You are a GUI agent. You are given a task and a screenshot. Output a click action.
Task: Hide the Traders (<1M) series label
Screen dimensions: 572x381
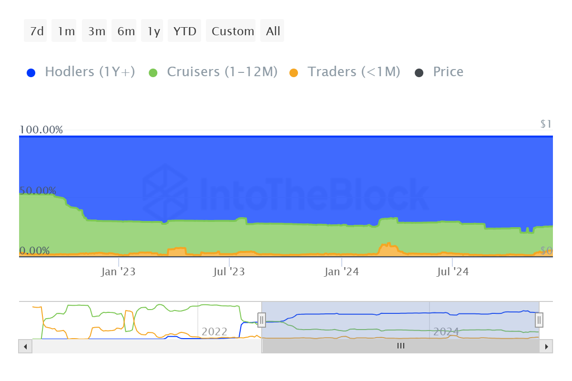tap(354, 72)
